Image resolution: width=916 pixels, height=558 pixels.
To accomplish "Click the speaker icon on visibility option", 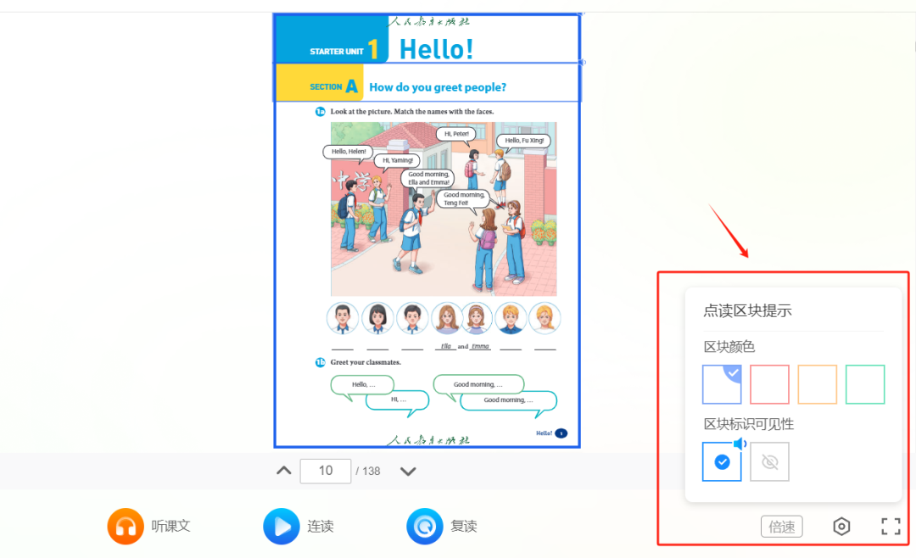I will pos(740,444).
